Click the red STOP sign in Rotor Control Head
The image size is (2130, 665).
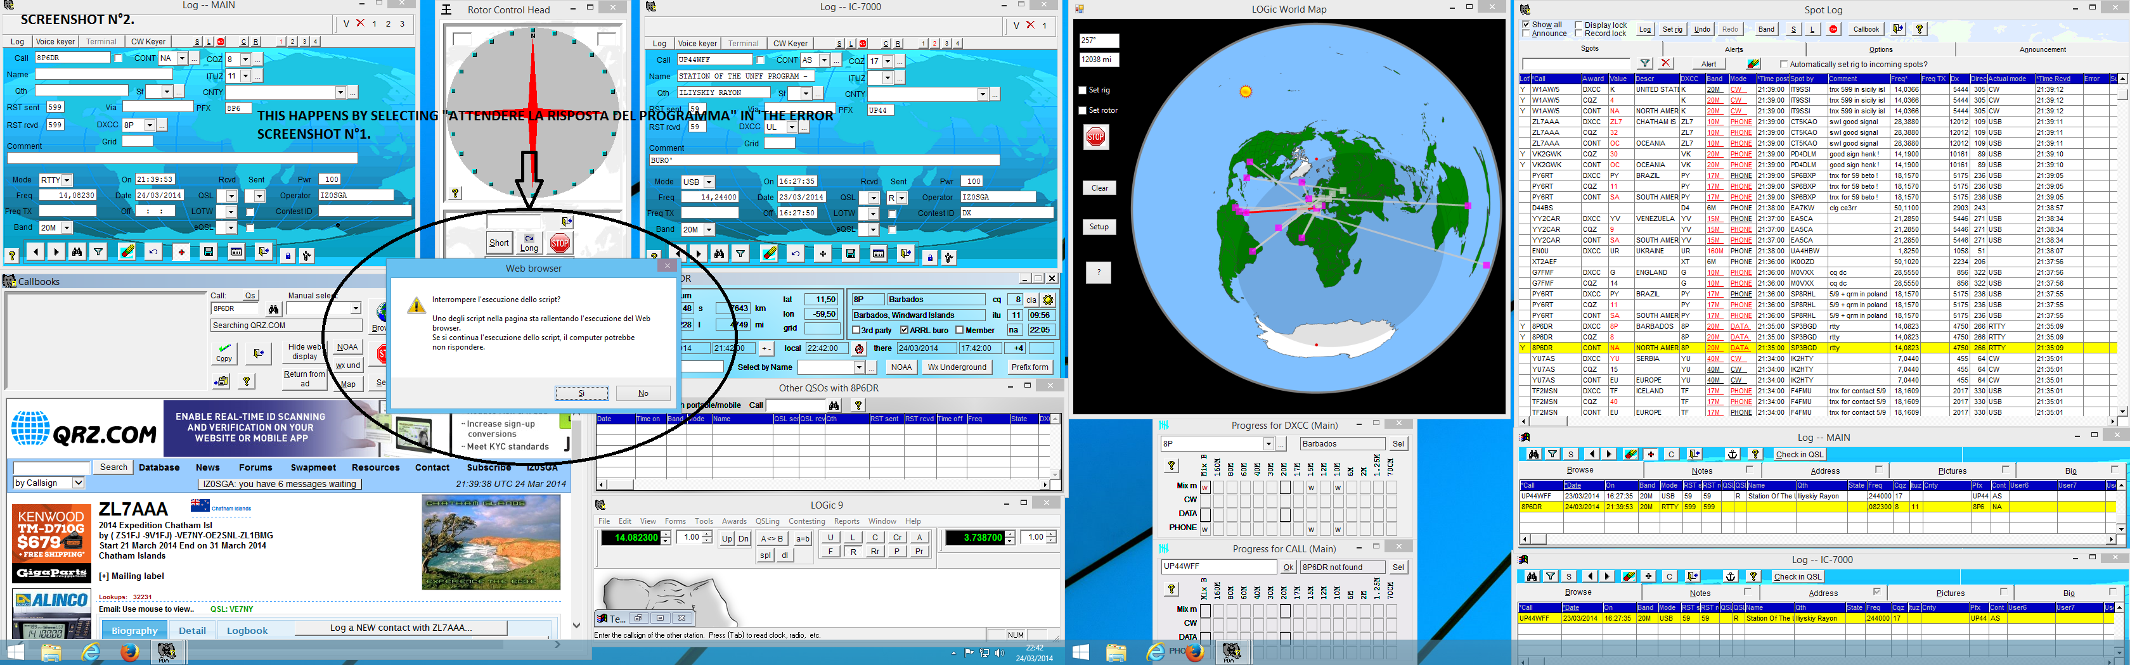tap(560, 243)
